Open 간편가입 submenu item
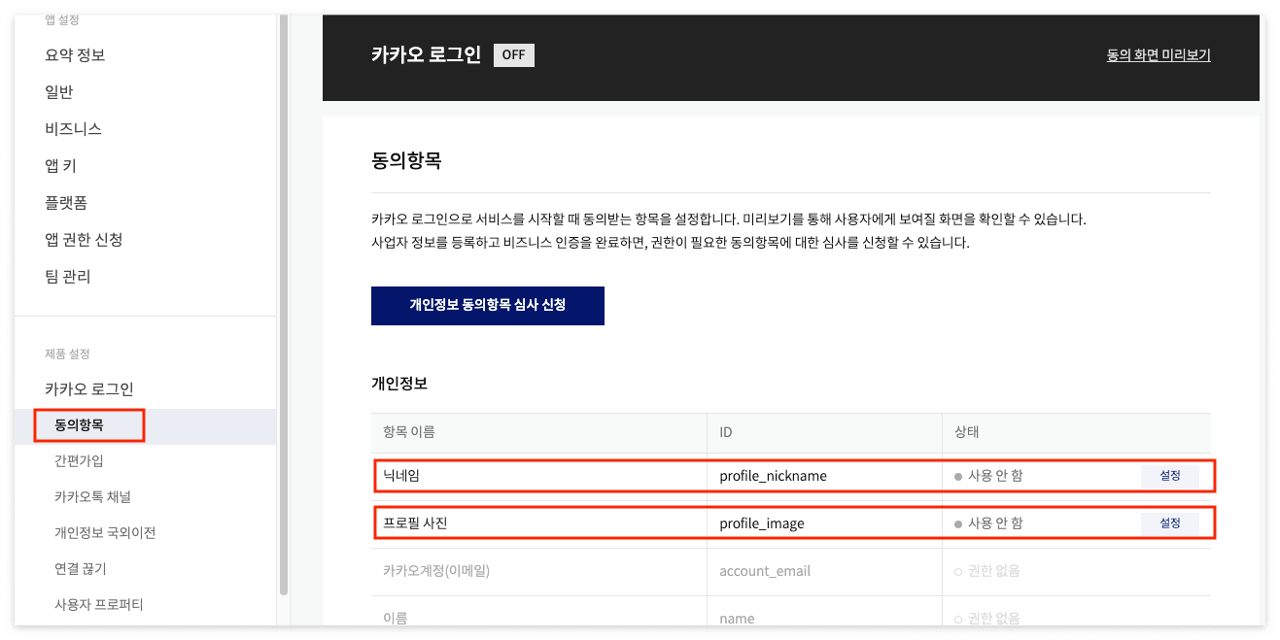The image size is (1280, 640). tap(79, 461)
